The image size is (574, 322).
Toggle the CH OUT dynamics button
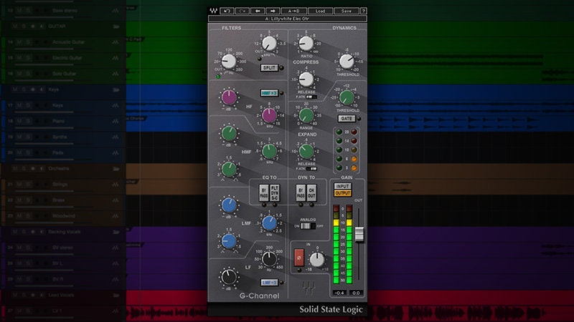click(311, 193)
